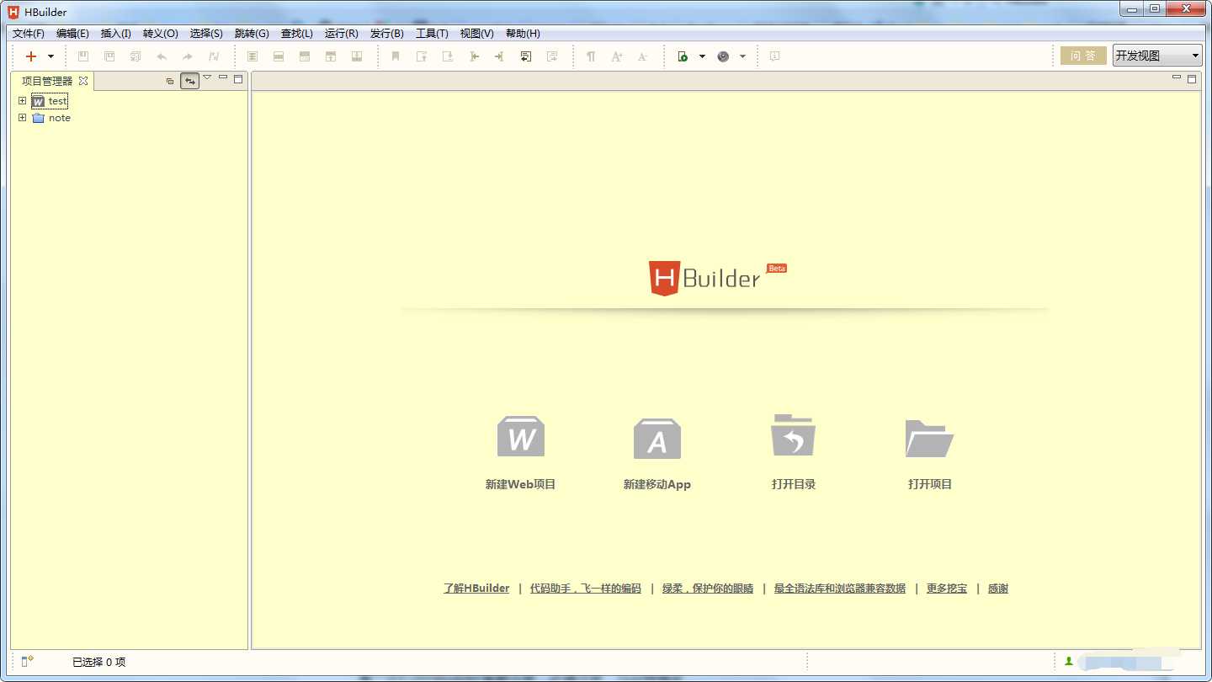This screenshot has width=1212, height=682.
Task: Click the 打开目录 folder icon
Action: 794,434
